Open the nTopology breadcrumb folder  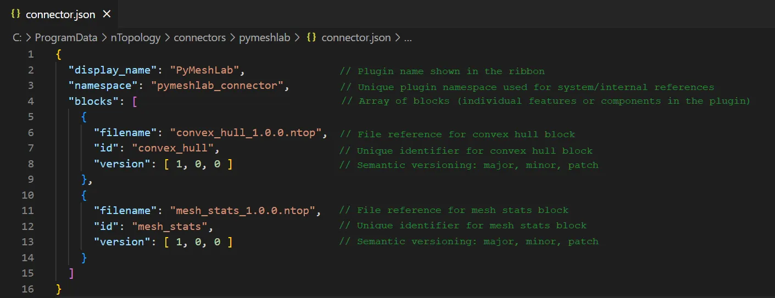click(136, 38)
